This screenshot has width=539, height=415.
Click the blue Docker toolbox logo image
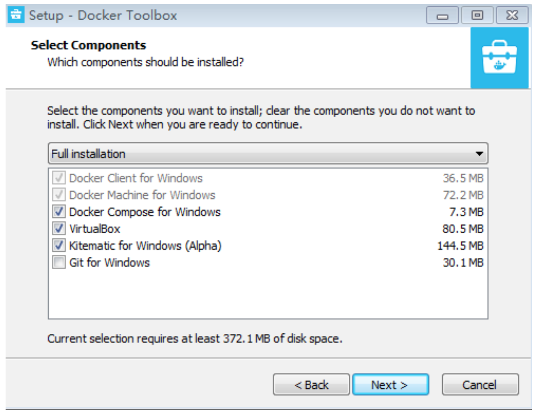(499, 58)
